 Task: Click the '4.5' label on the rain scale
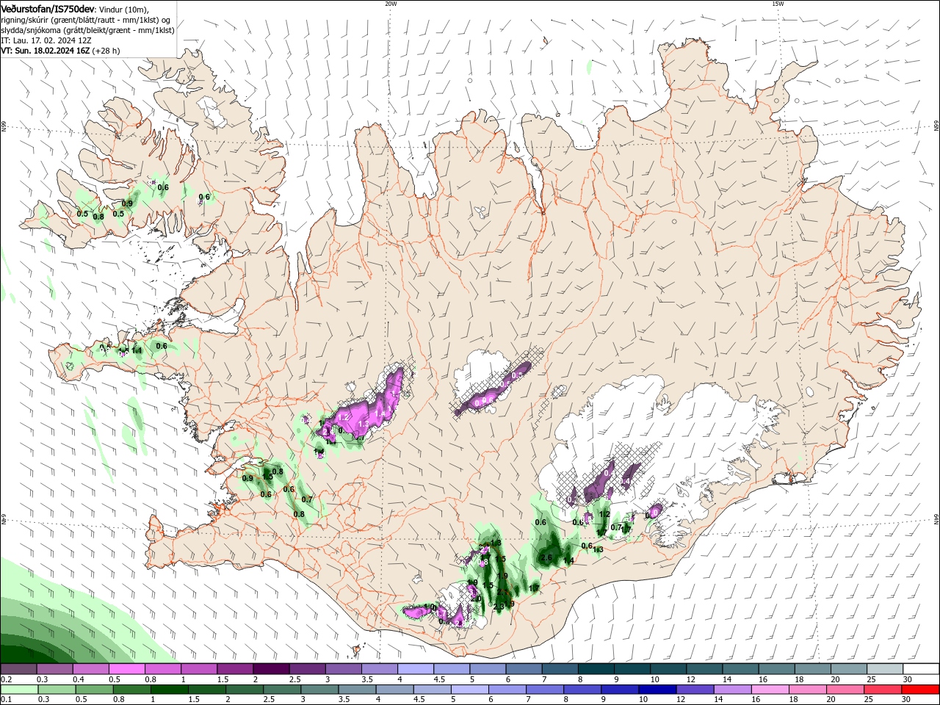(418, 700)
